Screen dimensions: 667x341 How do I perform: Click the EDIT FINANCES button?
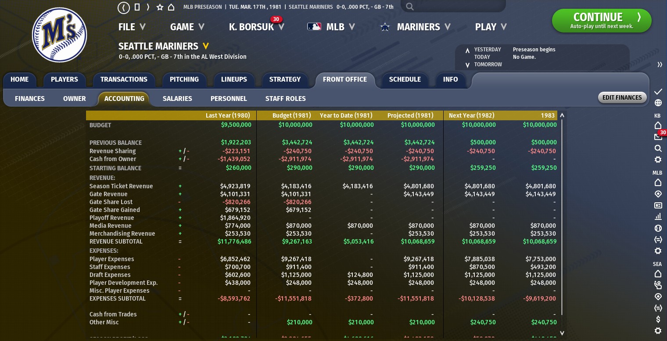pos(622,98)
